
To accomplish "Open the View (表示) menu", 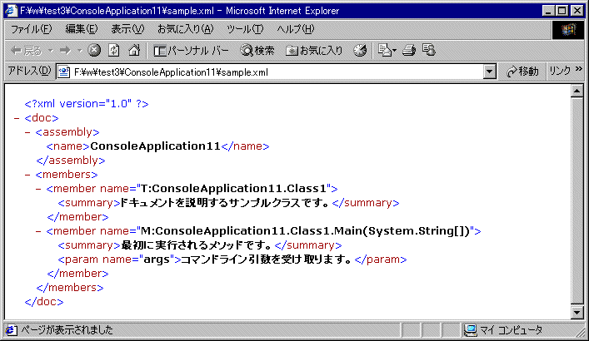I will 127,29.
